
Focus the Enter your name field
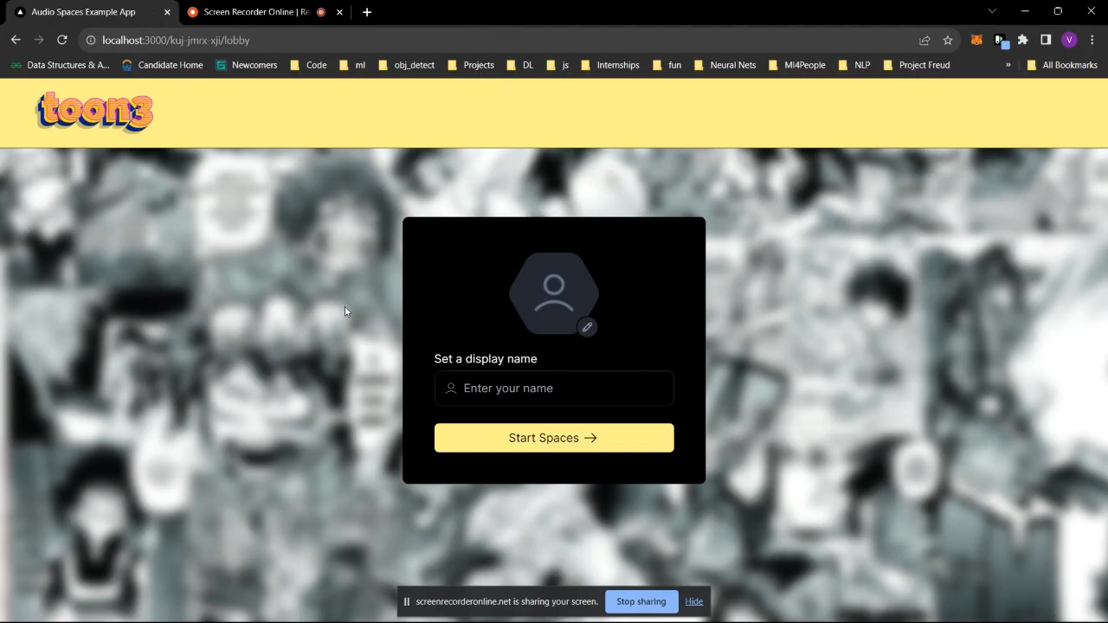(554, 389)
